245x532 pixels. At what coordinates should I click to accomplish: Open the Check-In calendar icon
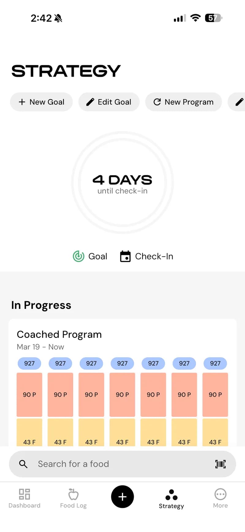pyautogui.click(x=125, y=257)
